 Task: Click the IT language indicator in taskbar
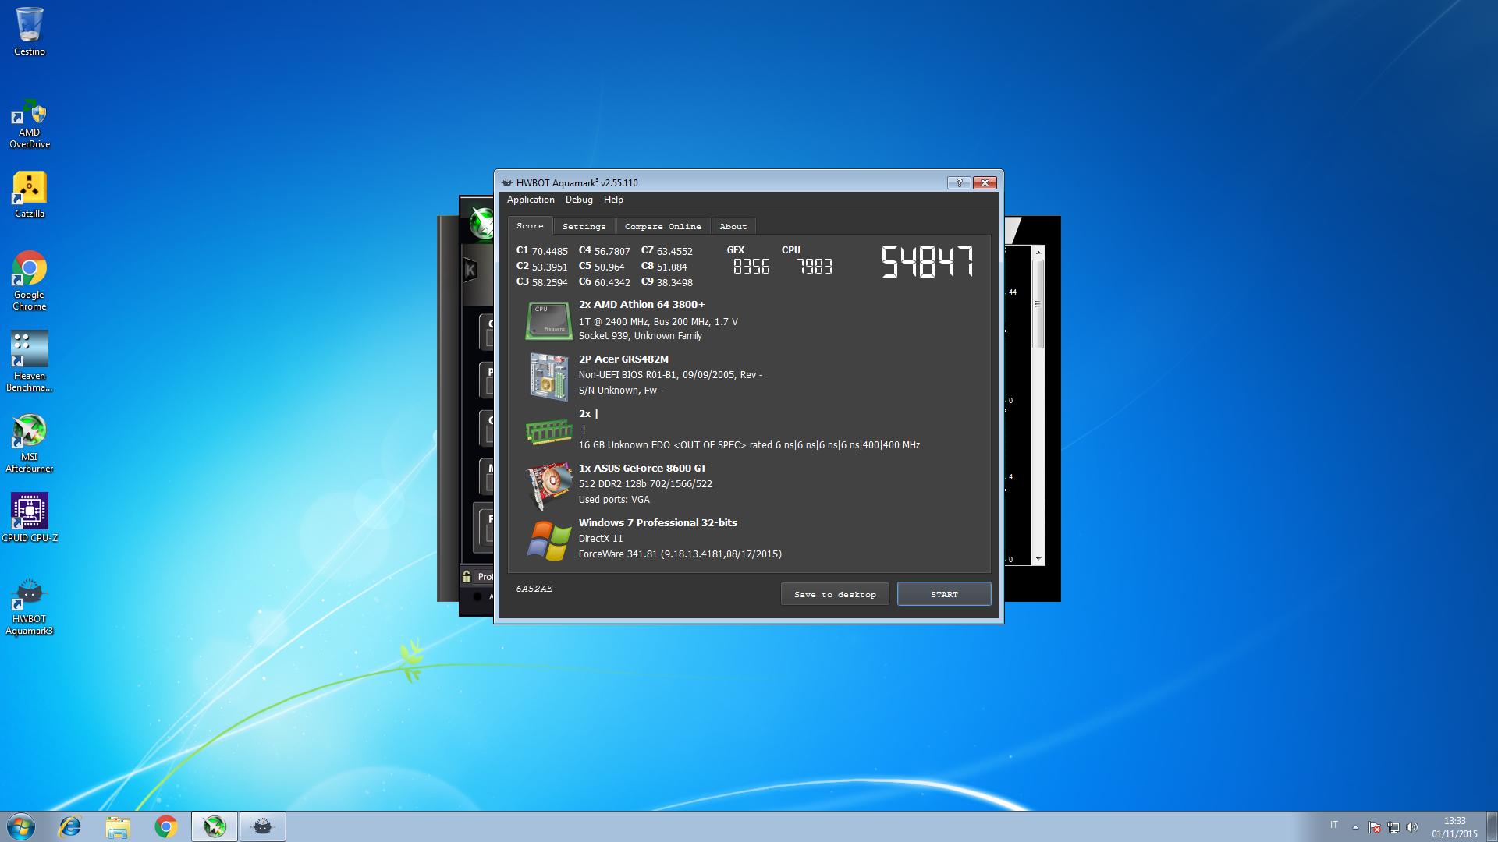point(1334,825)
